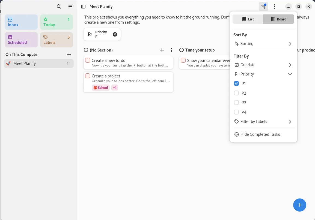The image size is (315, 220).
Task: Uncheck the P1 priority filter
Action: [236, 84]
